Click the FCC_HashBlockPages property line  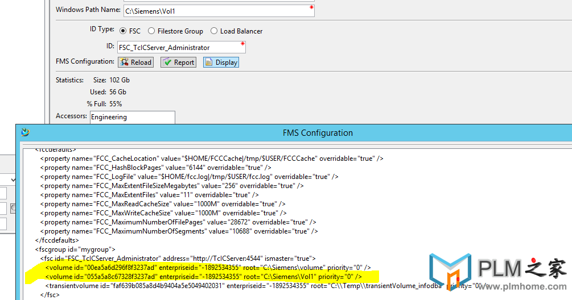point(156,168)
